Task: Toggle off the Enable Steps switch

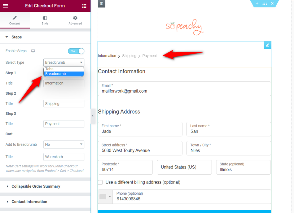Action: (x=76, y=51)
